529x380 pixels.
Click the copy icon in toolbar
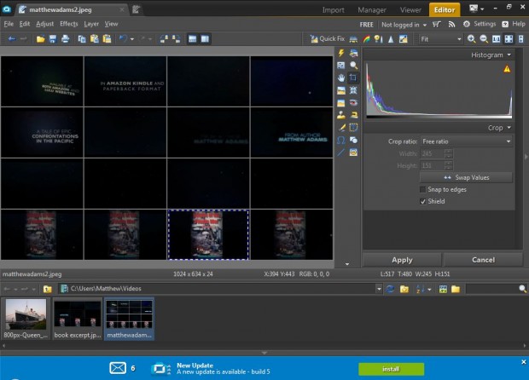pyautogui.click(x=82, y=39)
